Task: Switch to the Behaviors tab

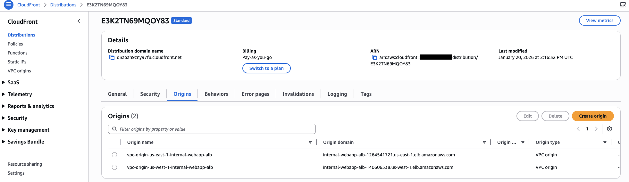Action: pyautogui.click(x=216, y=94)
